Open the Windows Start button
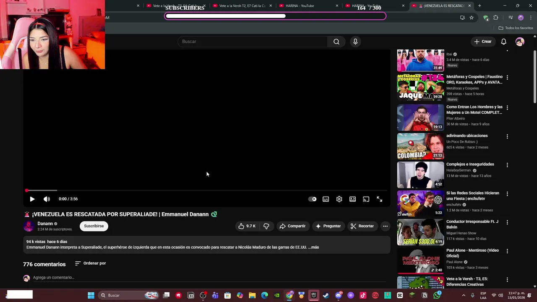The image size is (537, 302). pos(91,295)
